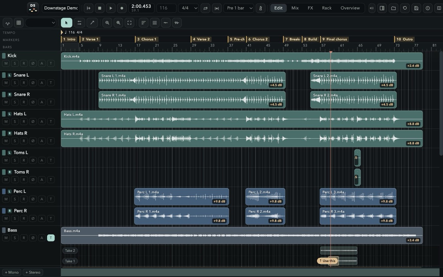Viewport: 443px width, 277px height.
Task: Click the Use this take button
Action: 328,261
